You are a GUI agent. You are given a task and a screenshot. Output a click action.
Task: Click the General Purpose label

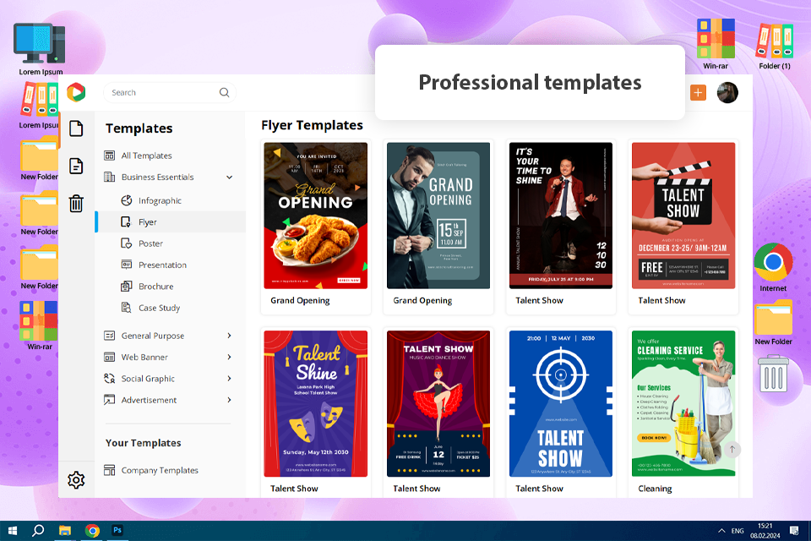(153, 336)
